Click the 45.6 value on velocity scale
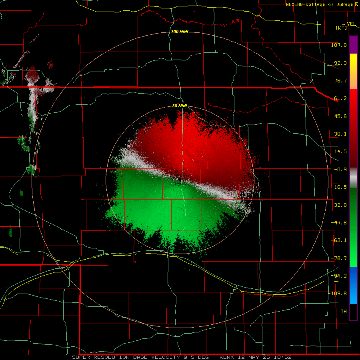This screenshot has height=360, width=360. click(x=340, y=116)
